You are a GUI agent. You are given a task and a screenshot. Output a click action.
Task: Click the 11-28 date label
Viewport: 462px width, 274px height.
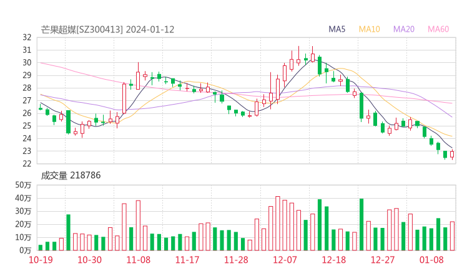236,260
